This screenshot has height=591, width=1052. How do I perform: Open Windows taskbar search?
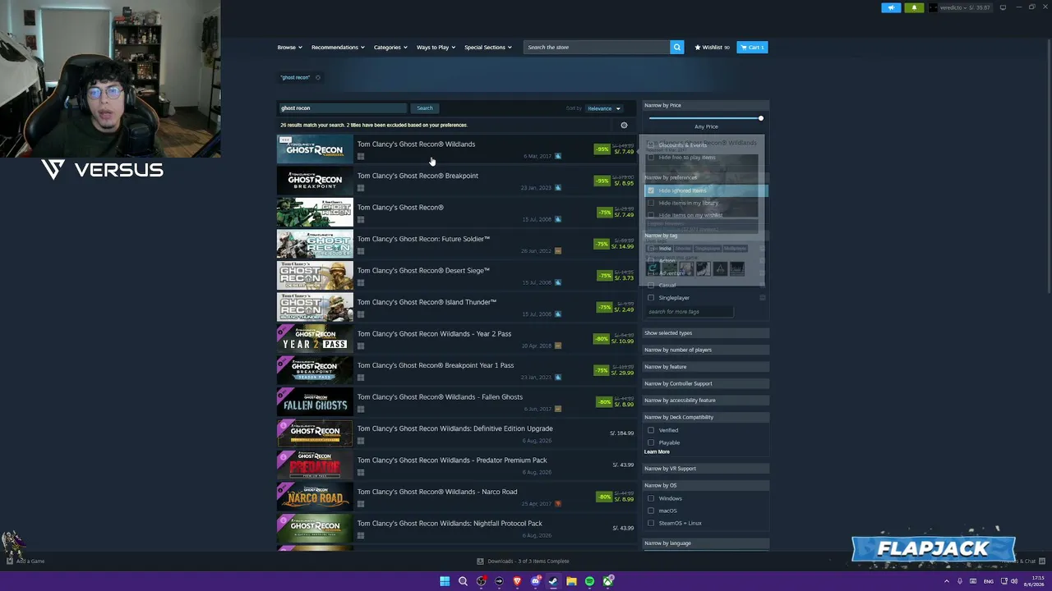[x=463, y=581]
